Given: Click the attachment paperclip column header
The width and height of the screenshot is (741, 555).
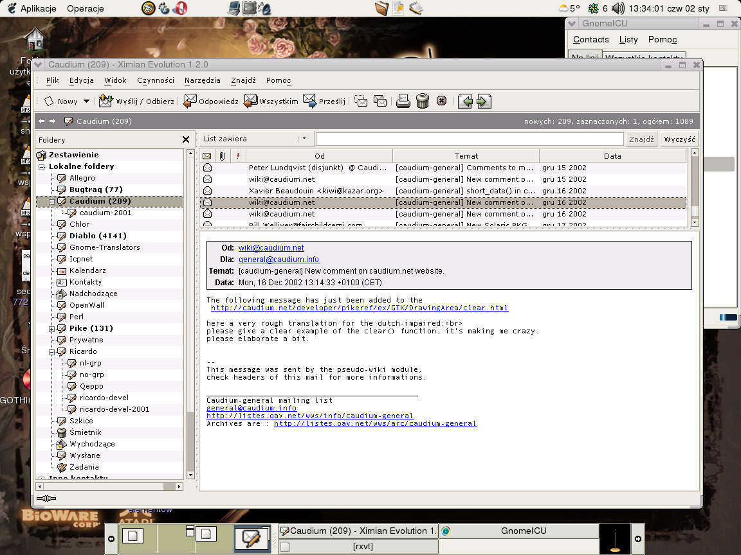Looking at the screenshot, I should click(222, 156).
